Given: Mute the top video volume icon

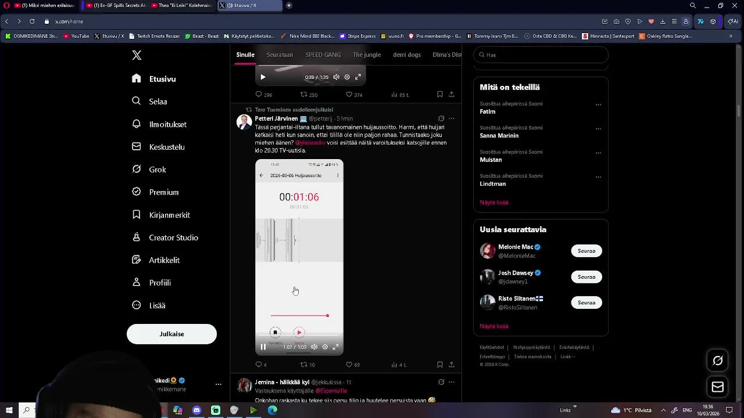Looking at the screenshot, I should (x=336, y=77).
